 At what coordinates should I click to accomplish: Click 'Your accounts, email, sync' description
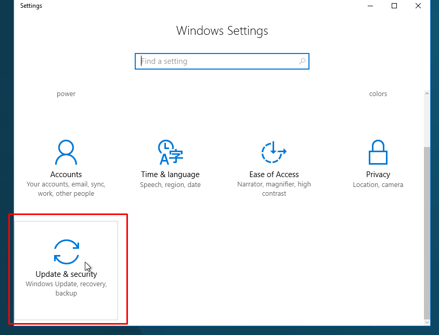tap(66, 189)
